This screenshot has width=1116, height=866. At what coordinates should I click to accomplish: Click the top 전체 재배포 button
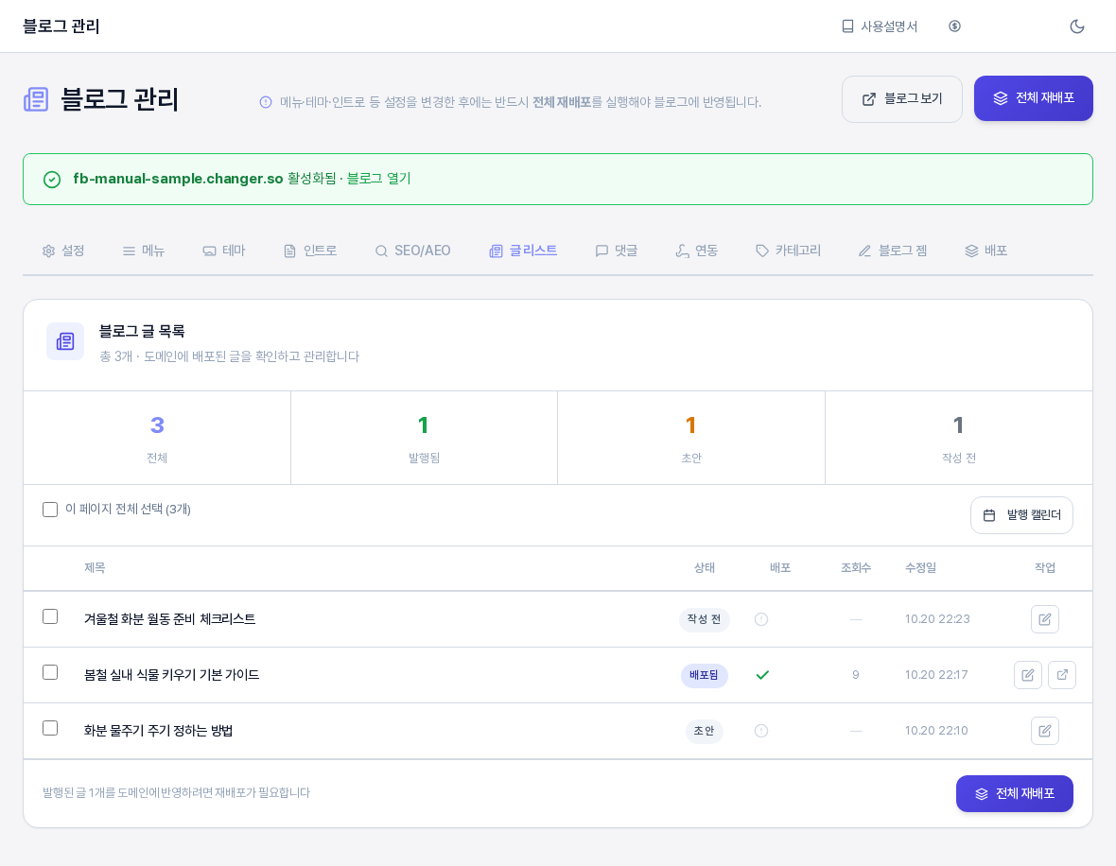pyautogui.click(x=1033, y=98)
